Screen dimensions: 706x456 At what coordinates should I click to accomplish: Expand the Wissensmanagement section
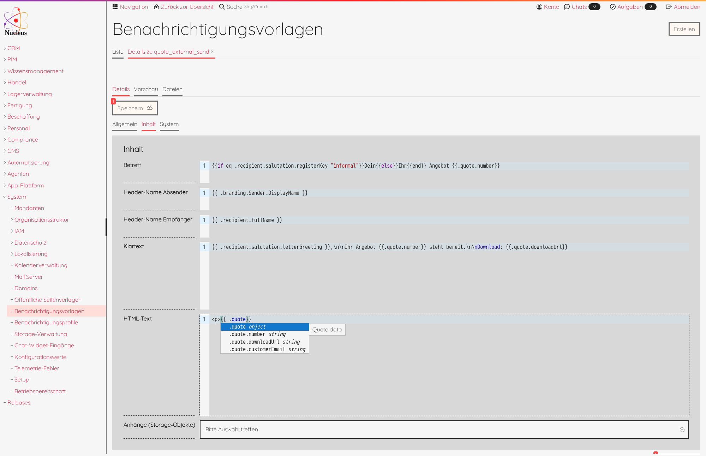[x=5, y=71]
